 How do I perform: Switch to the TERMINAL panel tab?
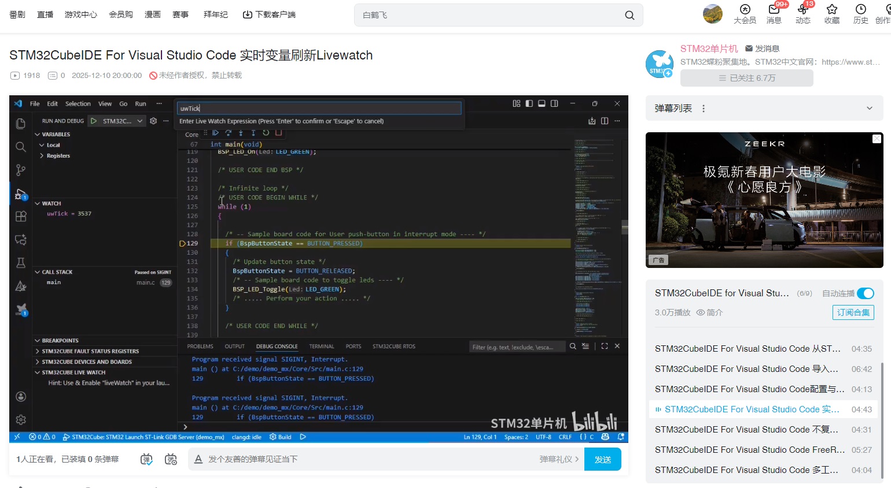[322, 347]
